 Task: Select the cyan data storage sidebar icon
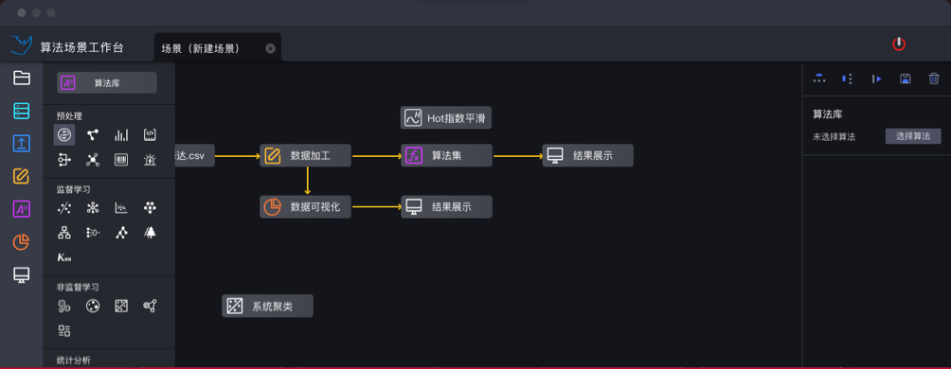[x=22, y=111]
